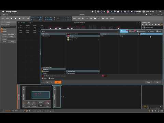Screen dimensions: 164x123
Task: Open the Control Center icon in the menu bar
Action: click(x=160, y=12)
